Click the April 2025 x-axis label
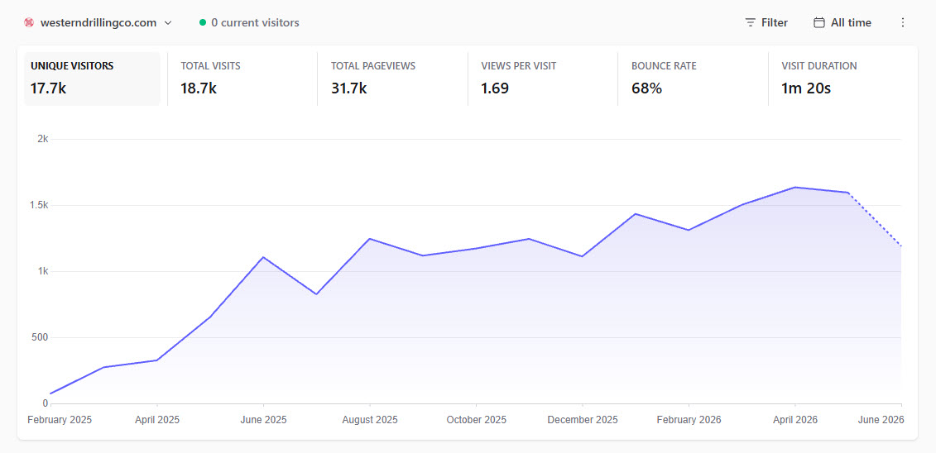The image size is (936, 453). point(157,420)
